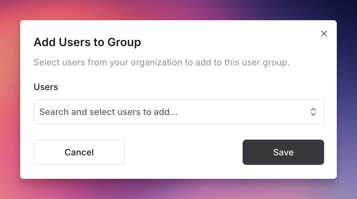Choose Cancel to discard adding users
Screen dimensions: 357x199
79,152
